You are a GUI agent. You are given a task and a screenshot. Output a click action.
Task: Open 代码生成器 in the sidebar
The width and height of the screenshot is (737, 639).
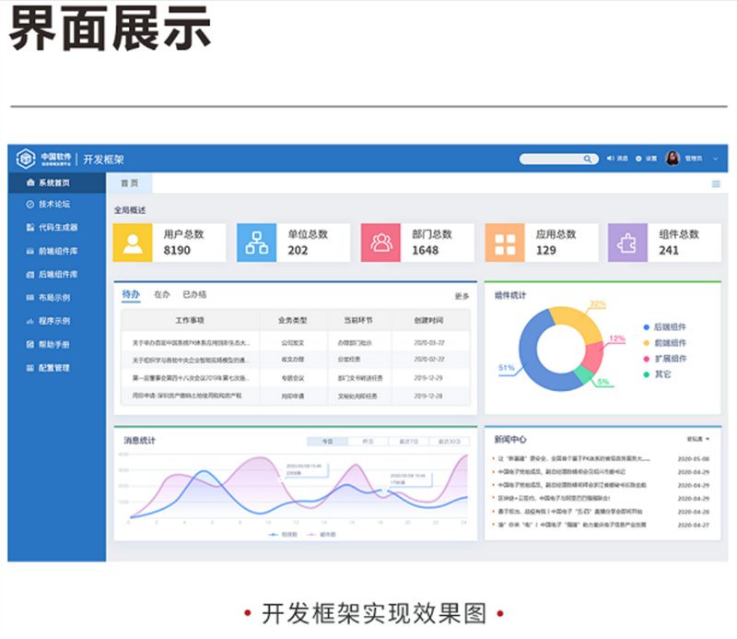click(x=56, y=227)
